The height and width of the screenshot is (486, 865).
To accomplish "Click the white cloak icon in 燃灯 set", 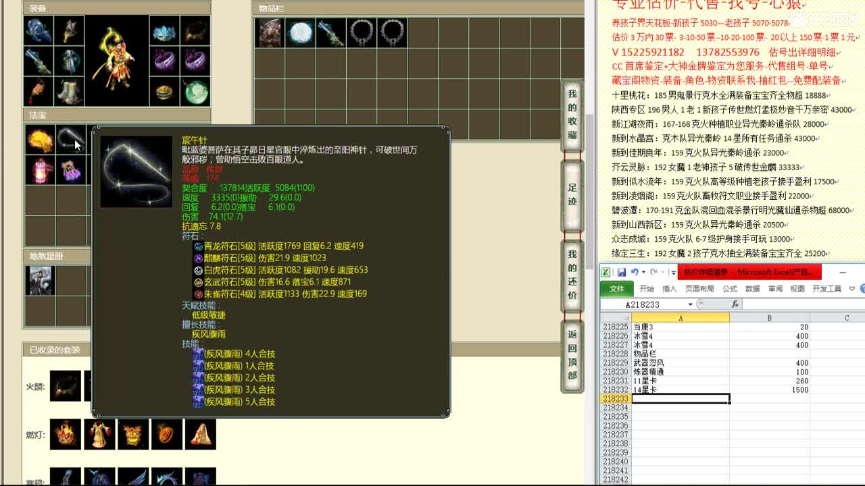I will pyautogui.click(x=201, y=434).
